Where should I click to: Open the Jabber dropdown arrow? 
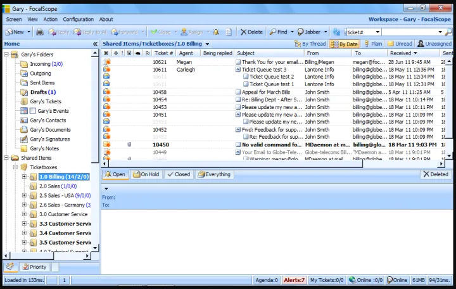tap(326, 32)
